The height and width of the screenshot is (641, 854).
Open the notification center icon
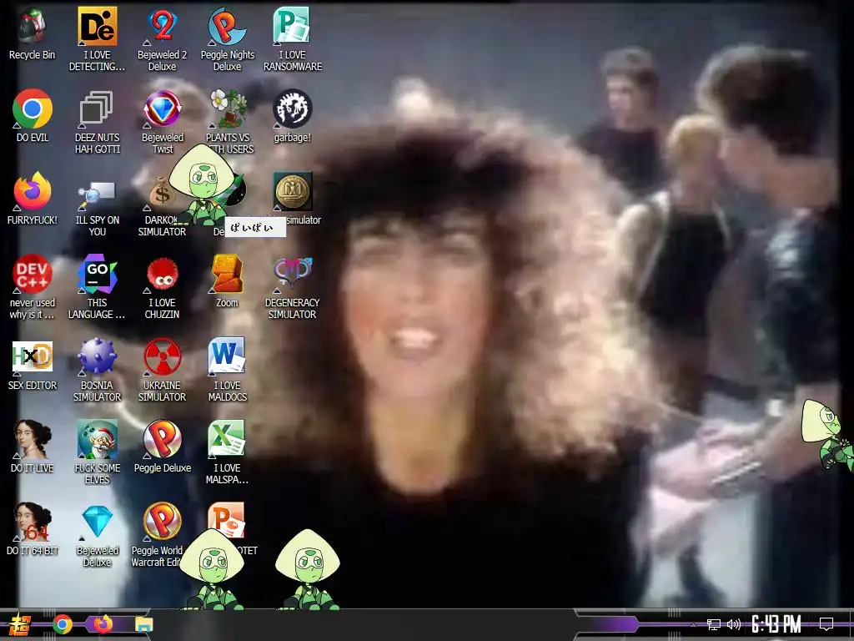pos(826,624)
